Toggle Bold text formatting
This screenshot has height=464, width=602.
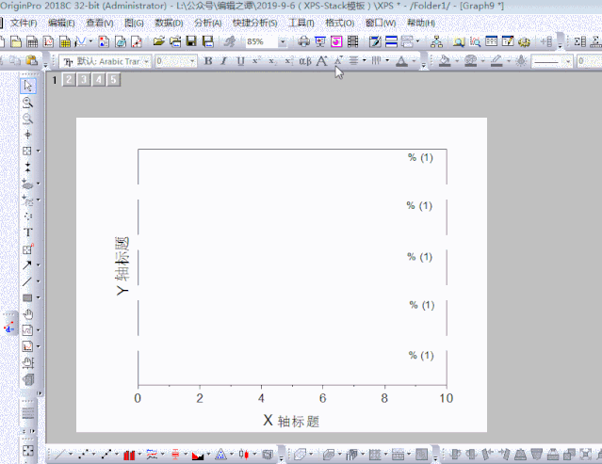coord(208,61)
